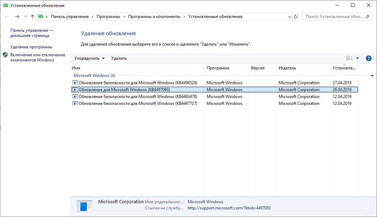Click the Удалить toolbar button
The image size is (377, 217).
point(119,58)
